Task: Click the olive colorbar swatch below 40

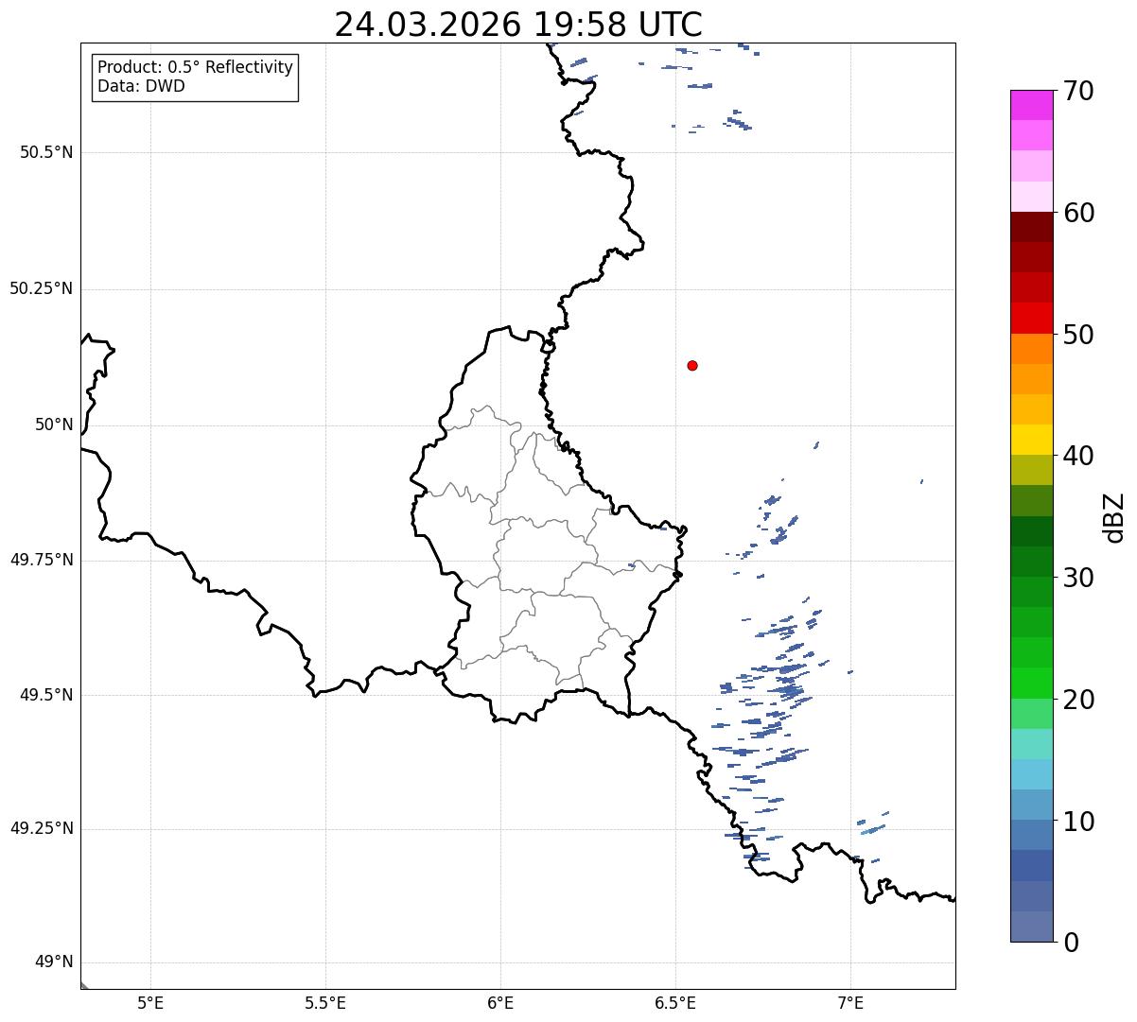Action: point(1032,470)
